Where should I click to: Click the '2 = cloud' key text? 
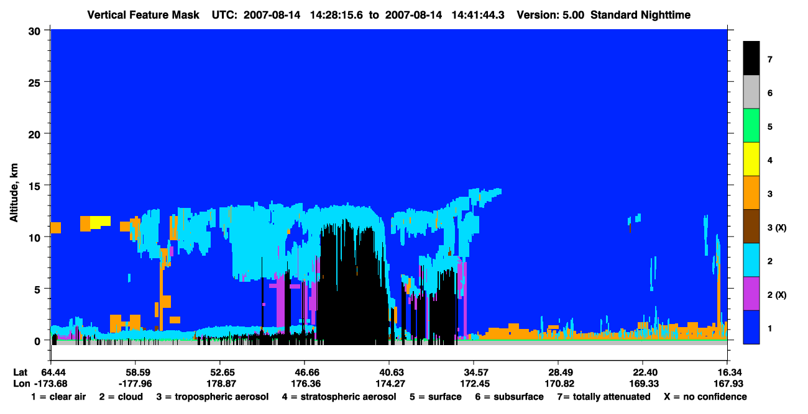pyautogui.click(x=120, y=397)
